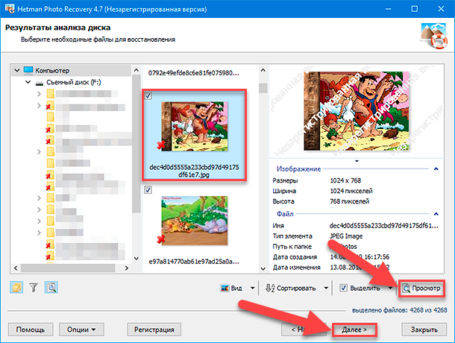Click the 768 пикселей height value
The height and width of the screenshot is (343, 455).
(x=350, y=201)
